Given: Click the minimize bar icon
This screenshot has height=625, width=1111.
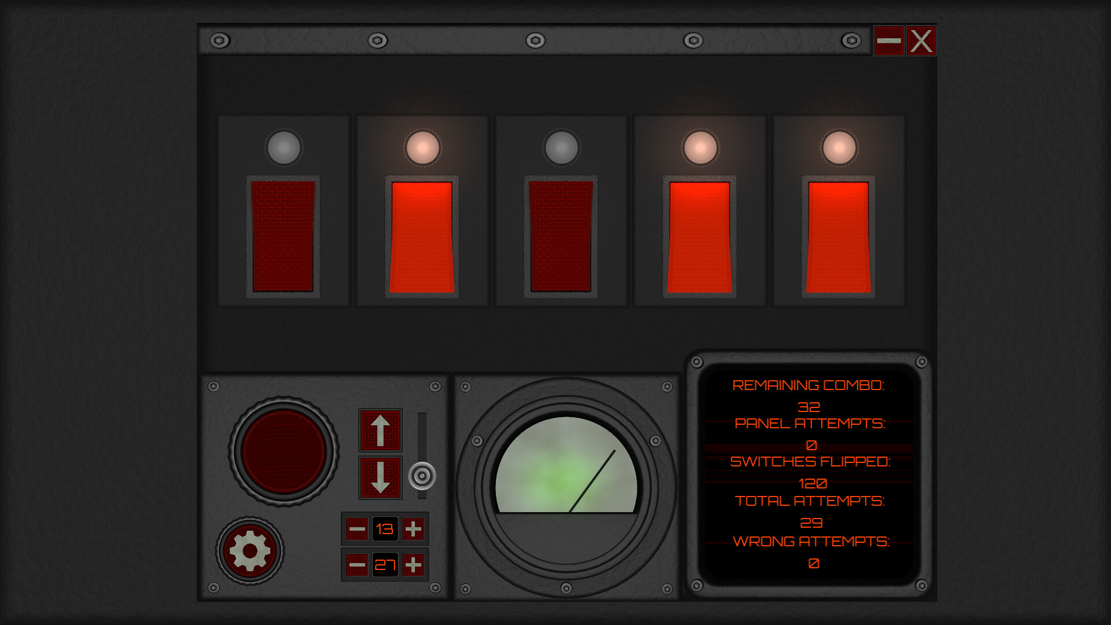Looking at the screenshot, I should (889, 41).
